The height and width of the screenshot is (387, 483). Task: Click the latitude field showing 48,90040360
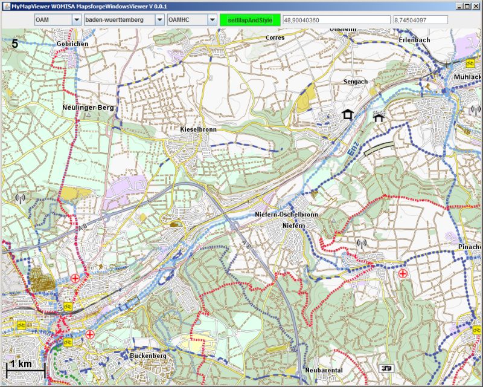coord(336,20)
